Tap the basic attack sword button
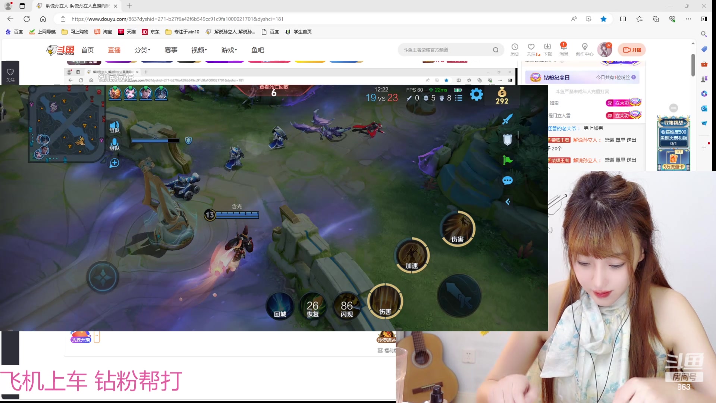716x403 pixels. [459, 295]
